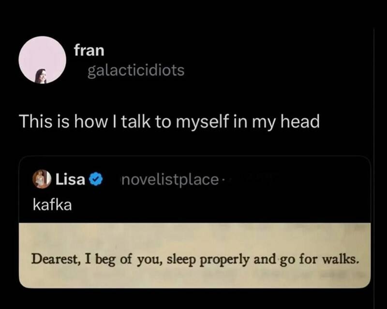This screenshot has height=309, width=387.
Task: Open Lisa's small profile avatar
Action: (42, 179)
